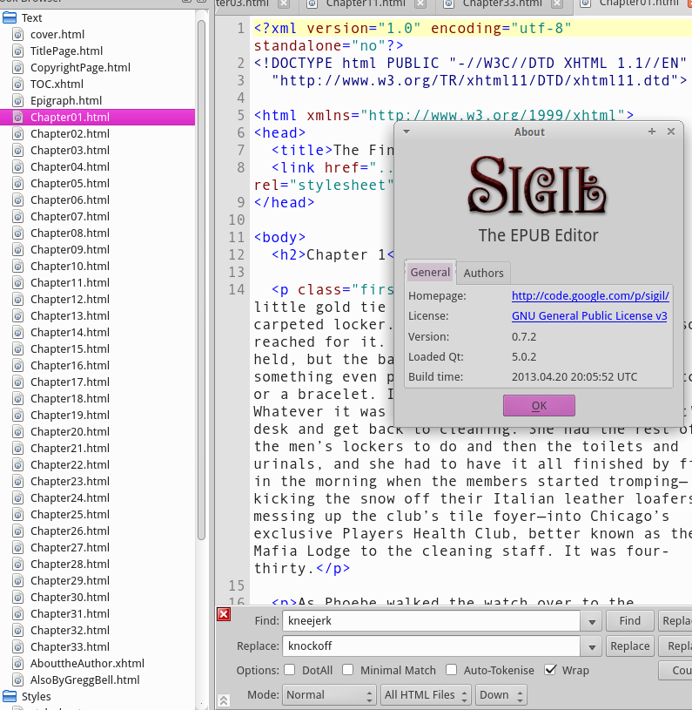Viewport: 692px width, 710px height.
Task: Enable the DotAll option
Action: pos(289,670)
